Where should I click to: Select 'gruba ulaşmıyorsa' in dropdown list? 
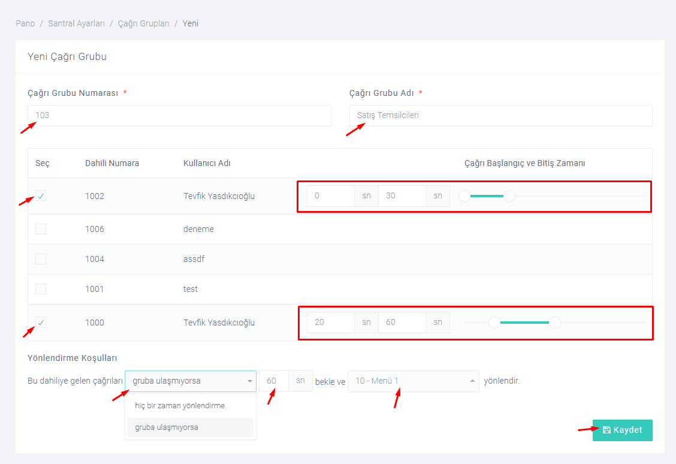[x=167, y=427]
